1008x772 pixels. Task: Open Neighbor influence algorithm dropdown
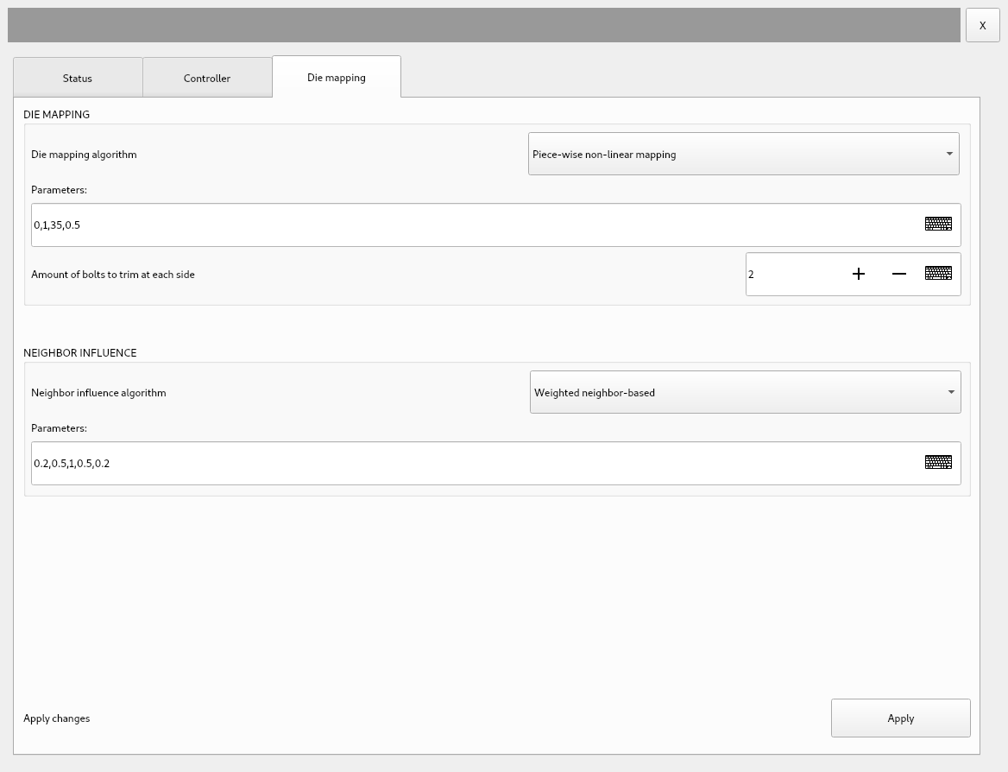point(745,392)
